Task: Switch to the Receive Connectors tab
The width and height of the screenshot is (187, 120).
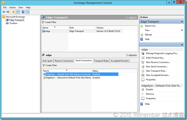Action: coord(64,61)
